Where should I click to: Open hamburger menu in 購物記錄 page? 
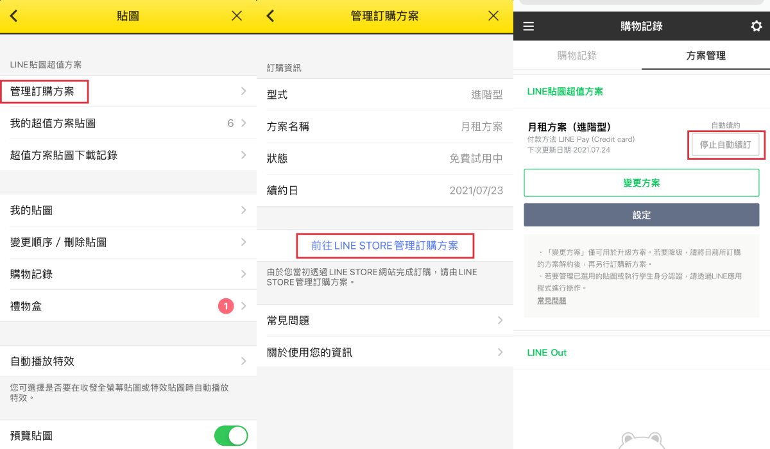pos(529,26)
